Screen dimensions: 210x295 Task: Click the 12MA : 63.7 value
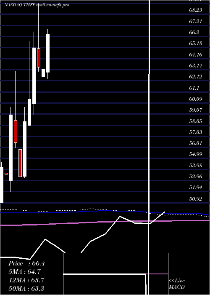tap(26, 280)
